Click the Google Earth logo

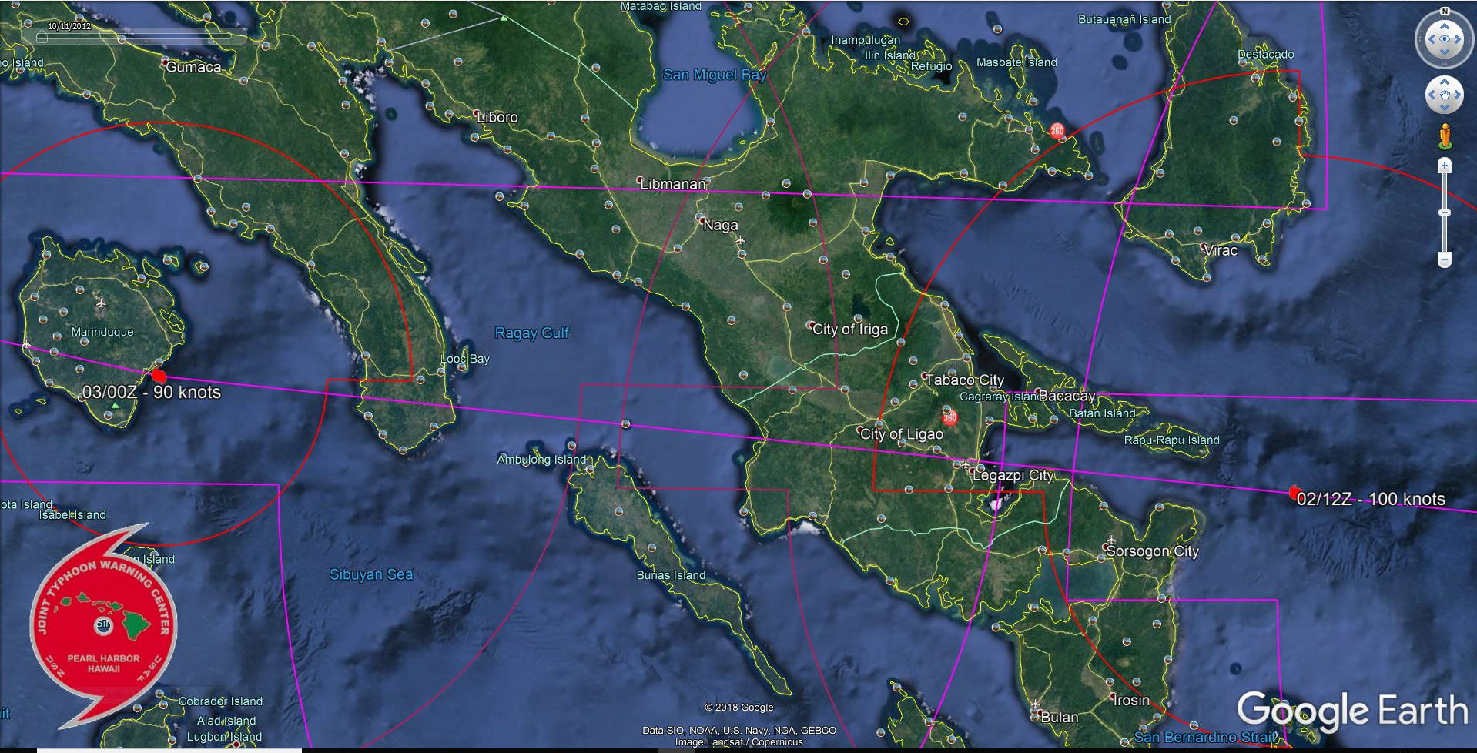pos(1351,711)
